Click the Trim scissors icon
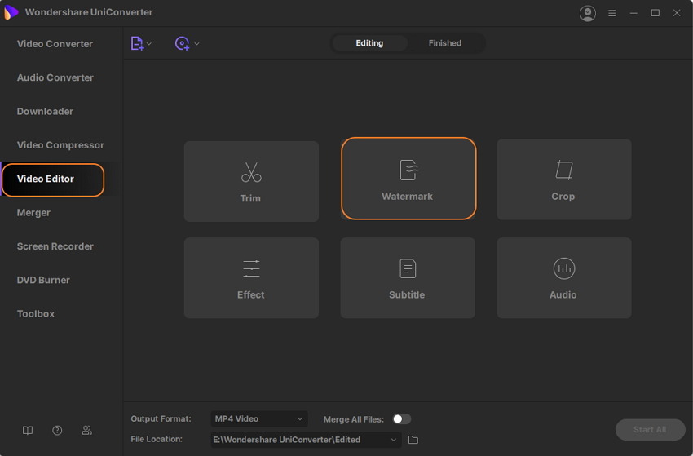 point(251,172)
